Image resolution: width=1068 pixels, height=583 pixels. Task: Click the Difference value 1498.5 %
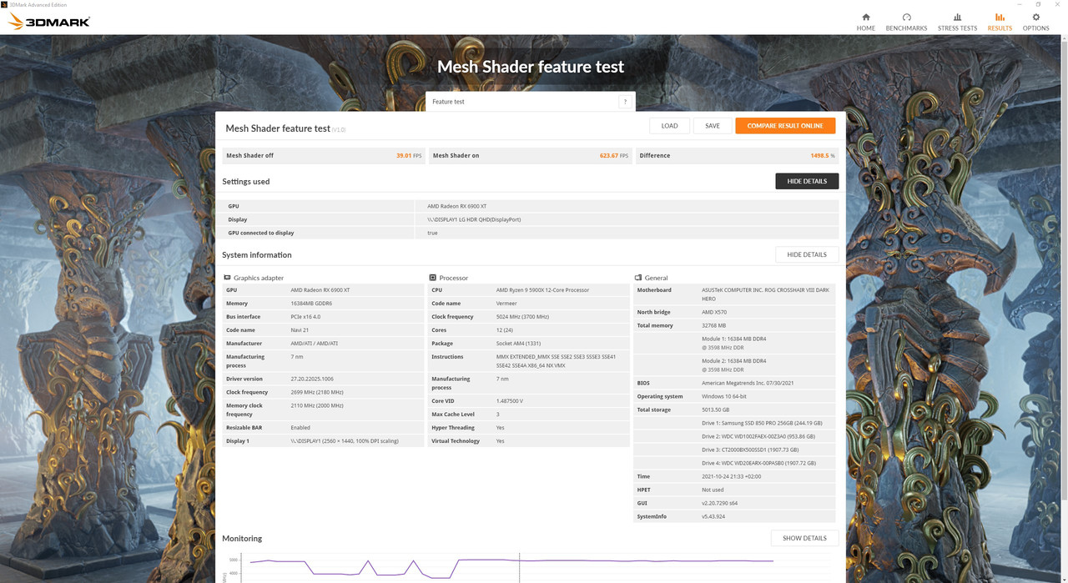pyautogui.click(x=823, y=156)
